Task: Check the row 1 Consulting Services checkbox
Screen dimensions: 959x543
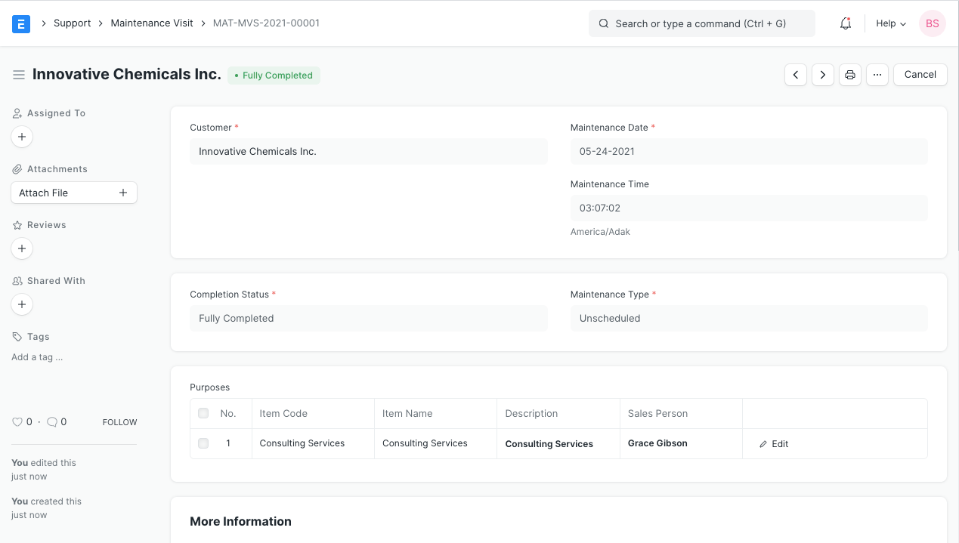Action: coord(203,443)
